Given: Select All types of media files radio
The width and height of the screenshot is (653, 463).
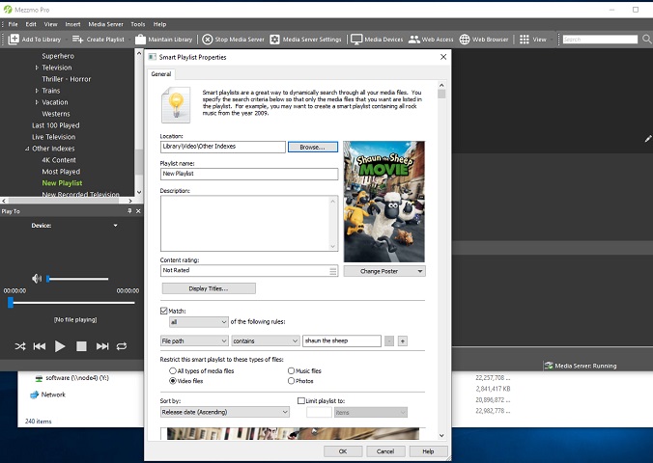Looking at the screenshot, I should pyautogui.click(x=172, y=370).
